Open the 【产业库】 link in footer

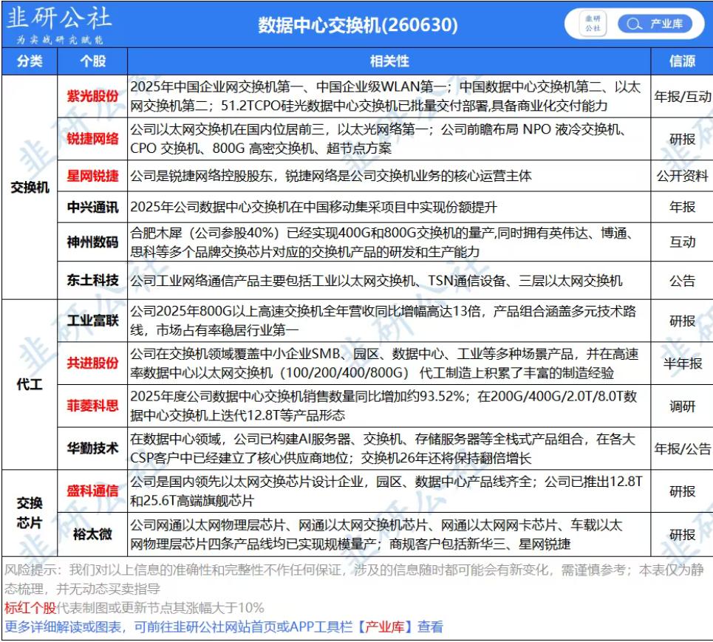coord(385,627)
